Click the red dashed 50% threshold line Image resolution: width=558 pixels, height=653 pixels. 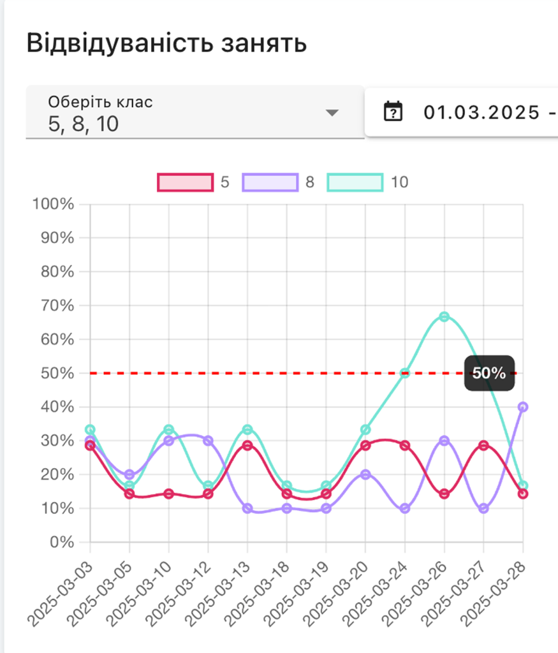coord(255,373)
